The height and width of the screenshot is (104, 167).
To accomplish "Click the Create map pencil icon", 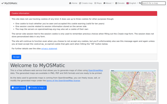I will coord(80,3).
